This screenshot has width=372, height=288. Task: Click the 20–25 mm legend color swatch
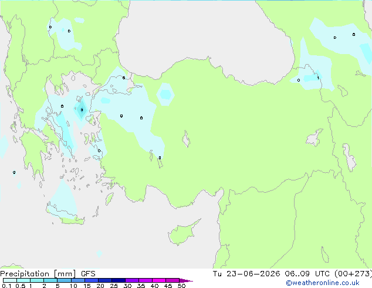(105, 280)
